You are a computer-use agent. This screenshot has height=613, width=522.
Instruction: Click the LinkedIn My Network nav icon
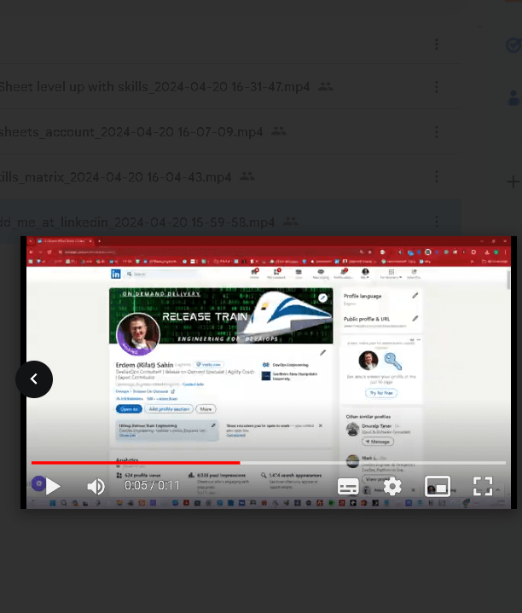pos(276,274)
